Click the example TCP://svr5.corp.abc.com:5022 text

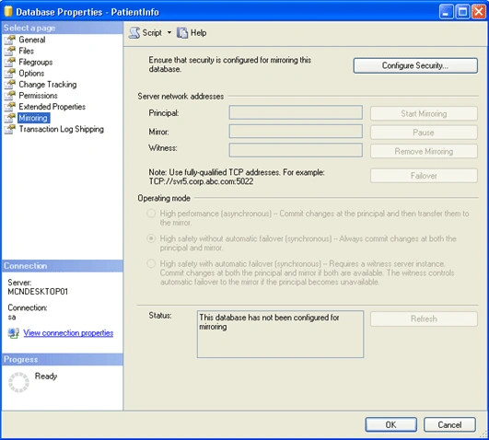click(x=201, y=181)
